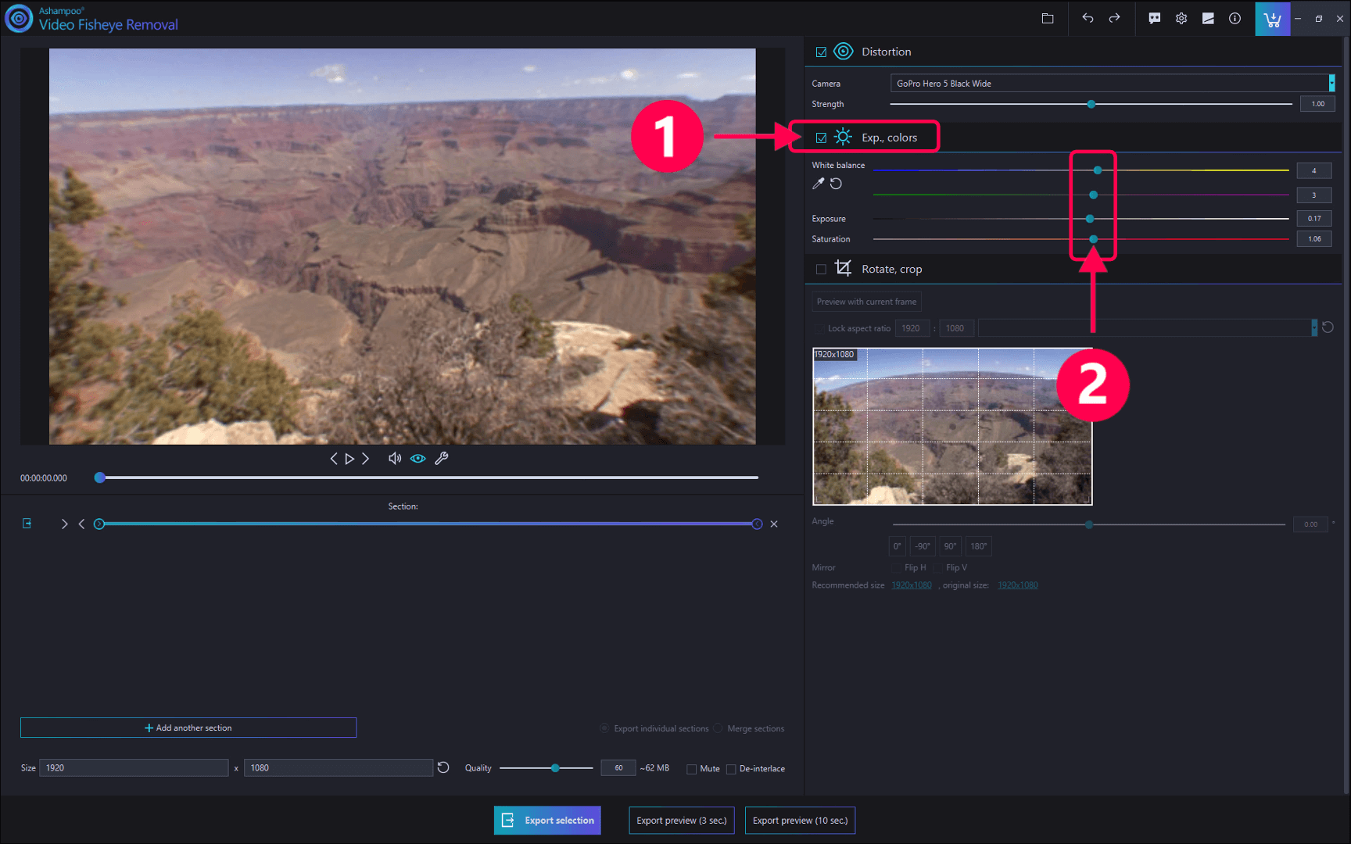Step to previous frame with left chevron
The width and height of the screenshot is (1351, 844).
tap(334, 459)
